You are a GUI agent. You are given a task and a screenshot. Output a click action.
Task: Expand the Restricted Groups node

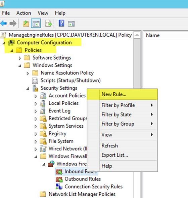[36, 119]
